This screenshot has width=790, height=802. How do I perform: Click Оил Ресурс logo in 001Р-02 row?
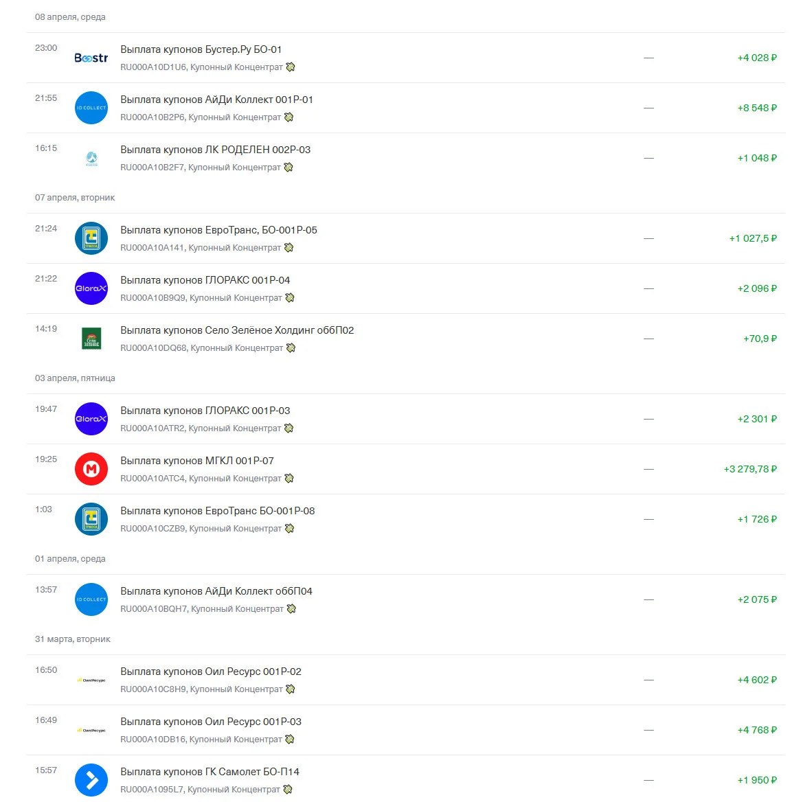(x=91, y=680)
